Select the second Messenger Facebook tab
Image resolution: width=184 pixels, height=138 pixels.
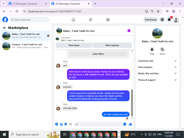tap(71, 4)
